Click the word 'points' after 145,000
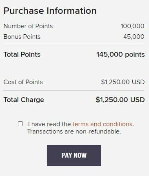Image resolution: width=149 pixels, height=176 pixels. pos(135,55)
